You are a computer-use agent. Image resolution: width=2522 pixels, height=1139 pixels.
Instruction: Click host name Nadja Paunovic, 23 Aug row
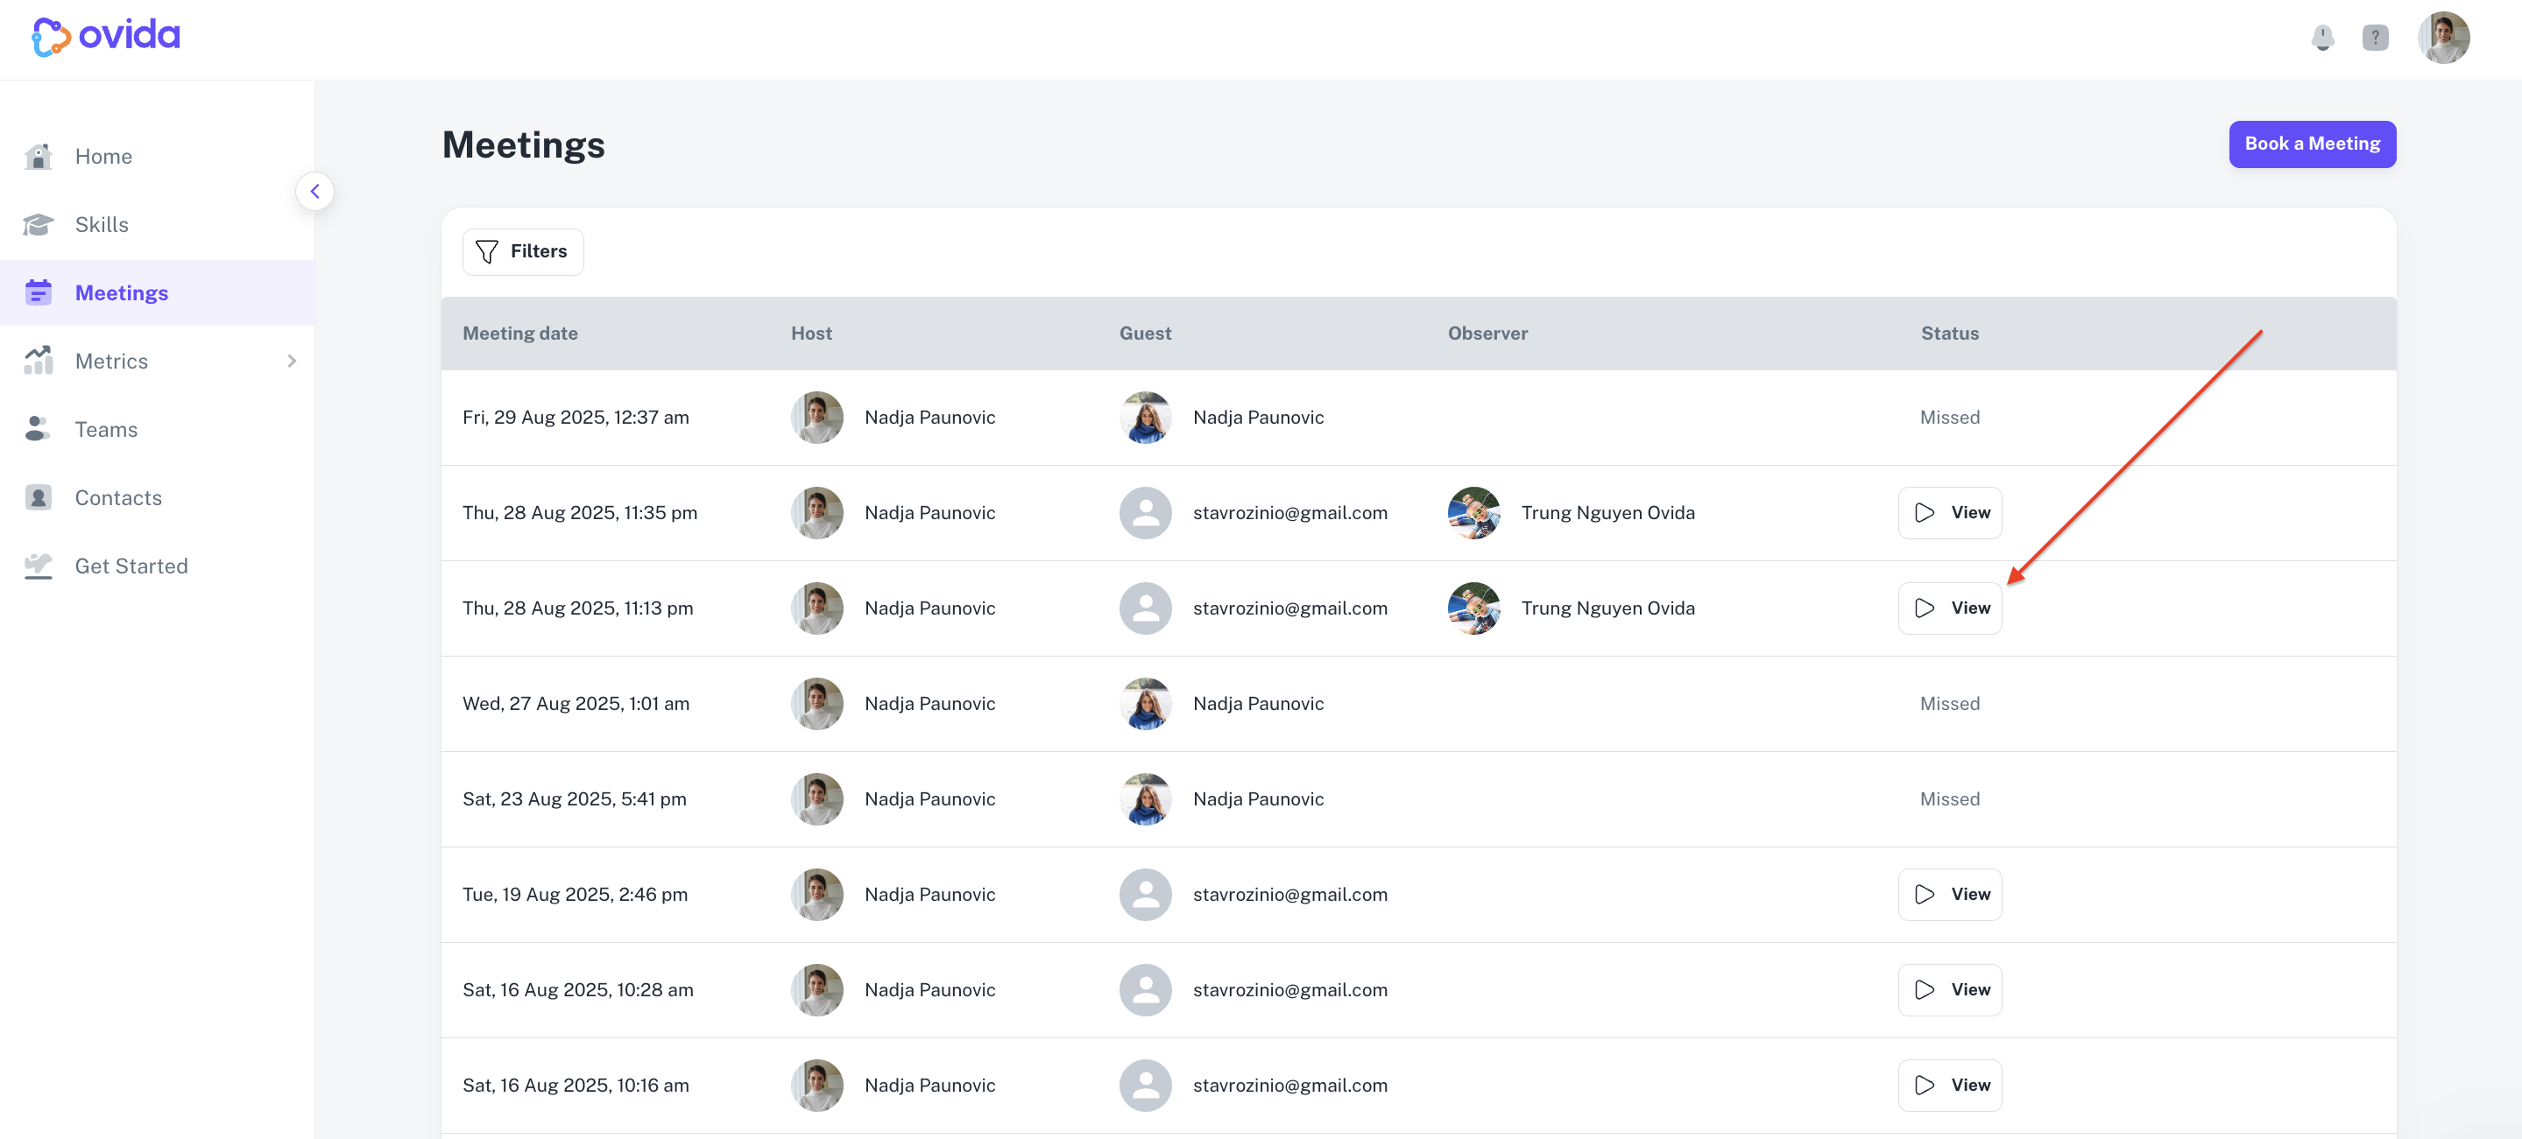pyautogui.click(x=929, y=799)
